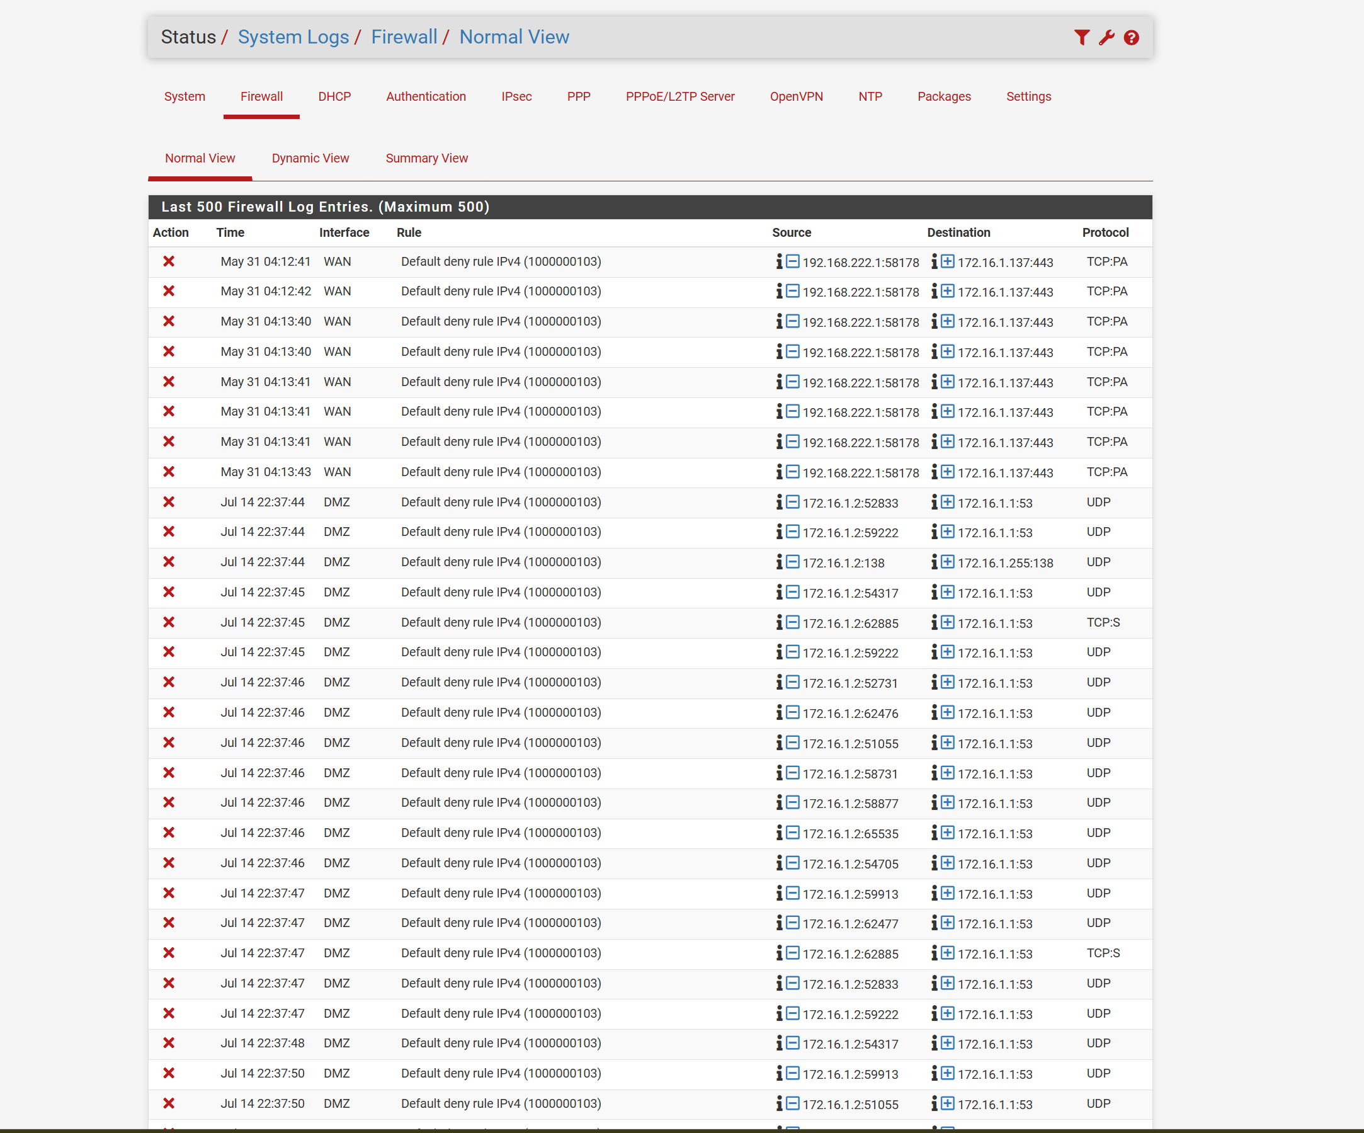Screen dimensions: 1364x1133
Task: Click destination plus icon for Jul 14 22:37:48 row
Action: tap(948, 1043)
